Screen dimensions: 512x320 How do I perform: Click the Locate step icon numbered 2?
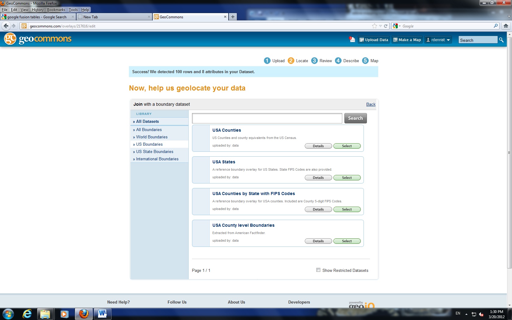[x=291, y=61]
